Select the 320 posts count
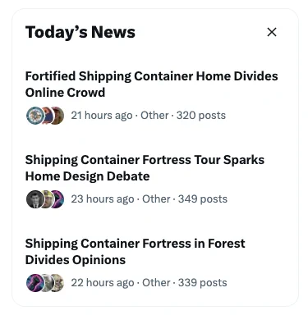 coord(201,116)
